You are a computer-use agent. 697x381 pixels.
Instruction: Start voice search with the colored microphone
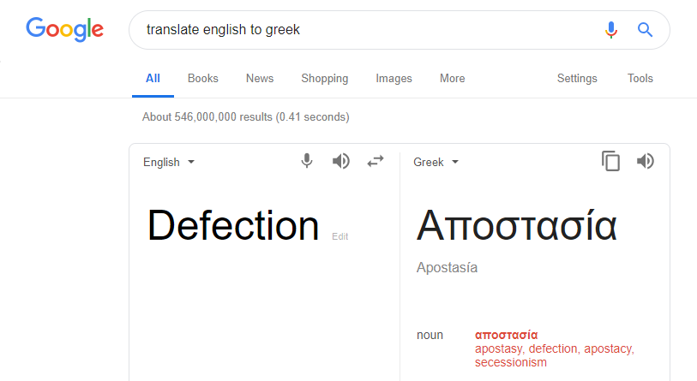coord(611,30)
